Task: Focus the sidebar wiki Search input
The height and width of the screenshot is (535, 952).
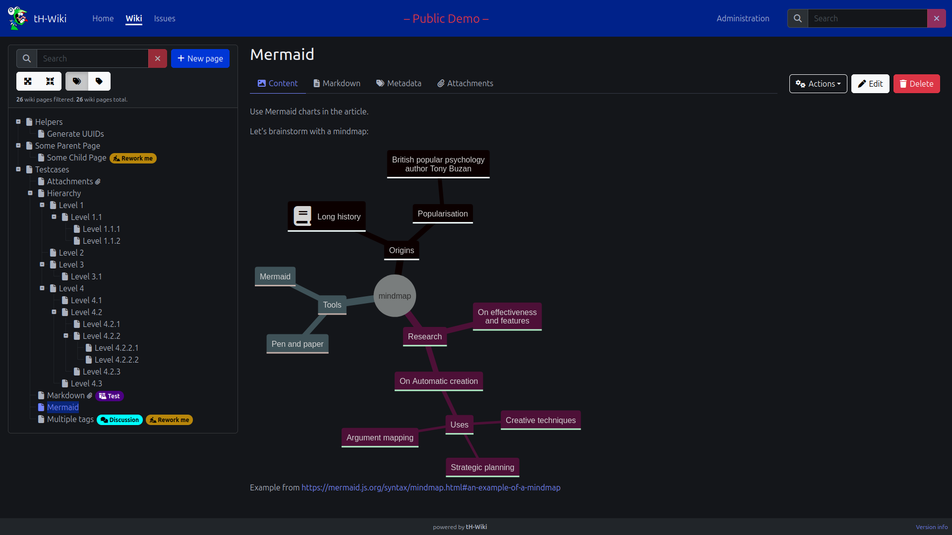Action: [x=93, y=58]
